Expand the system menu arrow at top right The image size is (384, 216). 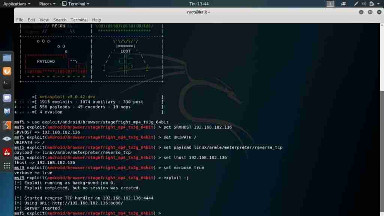pyautogui.click(x=378, y=4)
